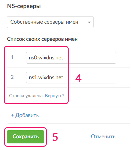Save changes with the Сохранить button
This screenshot has height=150, width=131.
tap(25, 137)
